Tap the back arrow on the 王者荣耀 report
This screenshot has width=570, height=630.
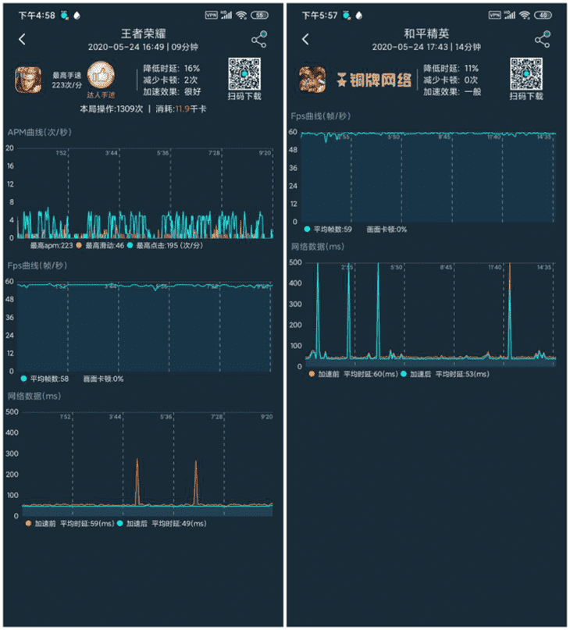click(x=22, y=39)
